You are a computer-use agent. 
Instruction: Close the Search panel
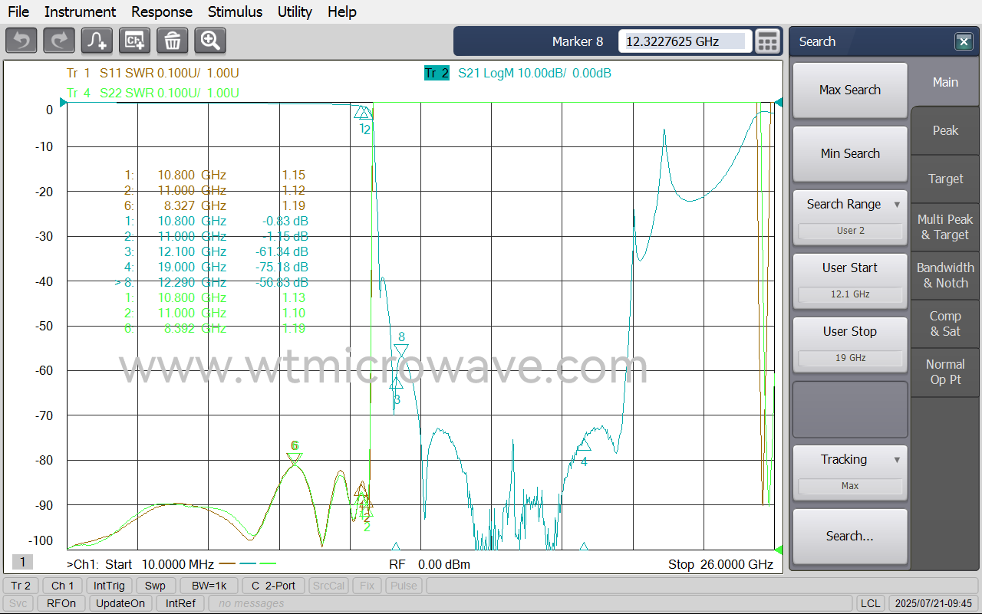(964, 42)
